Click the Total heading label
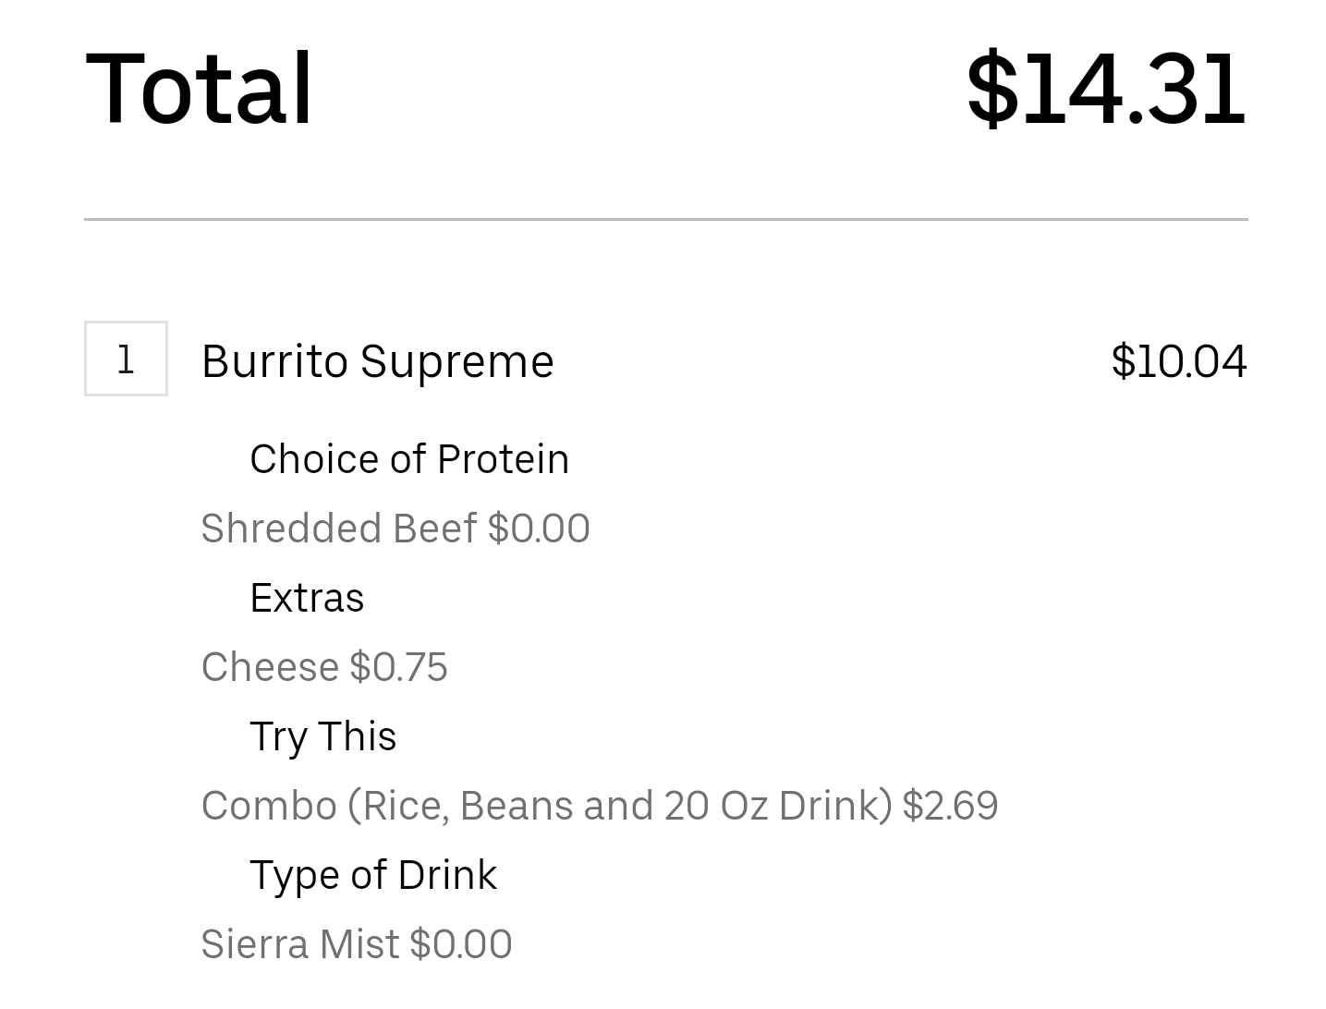The height and width of the screenshot is (1009, 1326). click(200, 88)
